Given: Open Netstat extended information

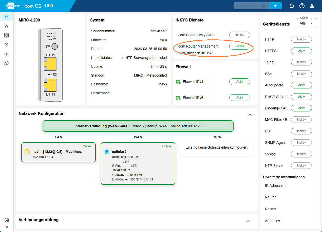Looking at the screenshot, I should coord(271,209).
